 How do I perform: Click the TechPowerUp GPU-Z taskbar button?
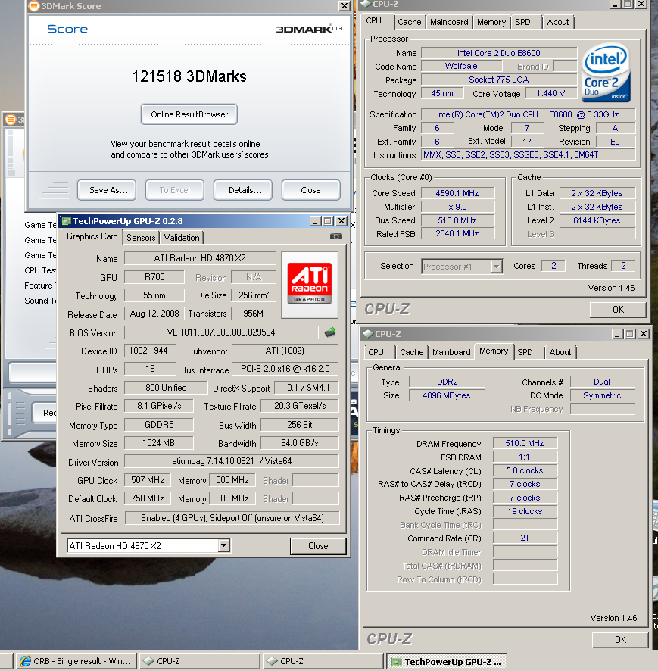pos(447,662)
